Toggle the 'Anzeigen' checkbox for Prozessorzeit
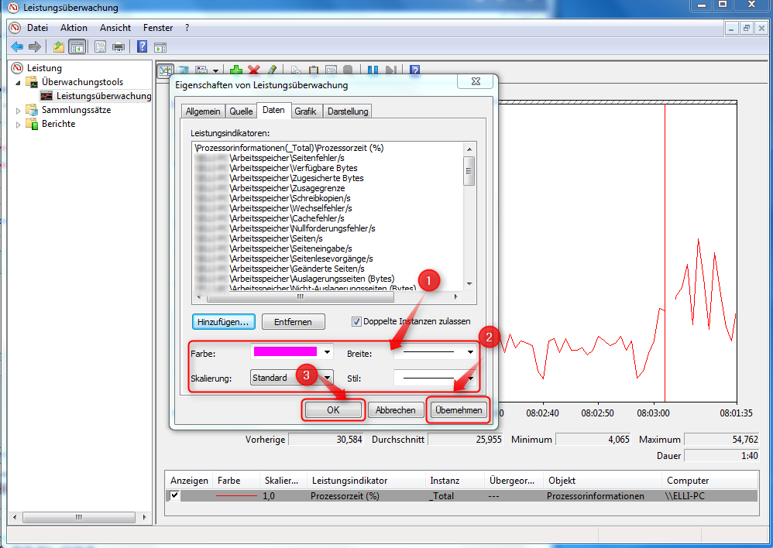Screen dimensions: 773x548 coord(173,495)
